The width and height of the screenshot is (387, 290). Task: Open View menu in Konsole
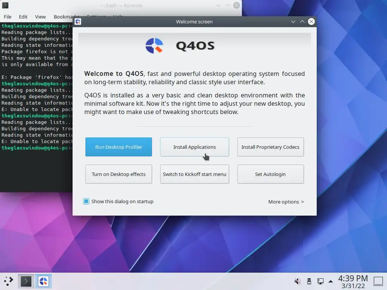pos(40,17)
